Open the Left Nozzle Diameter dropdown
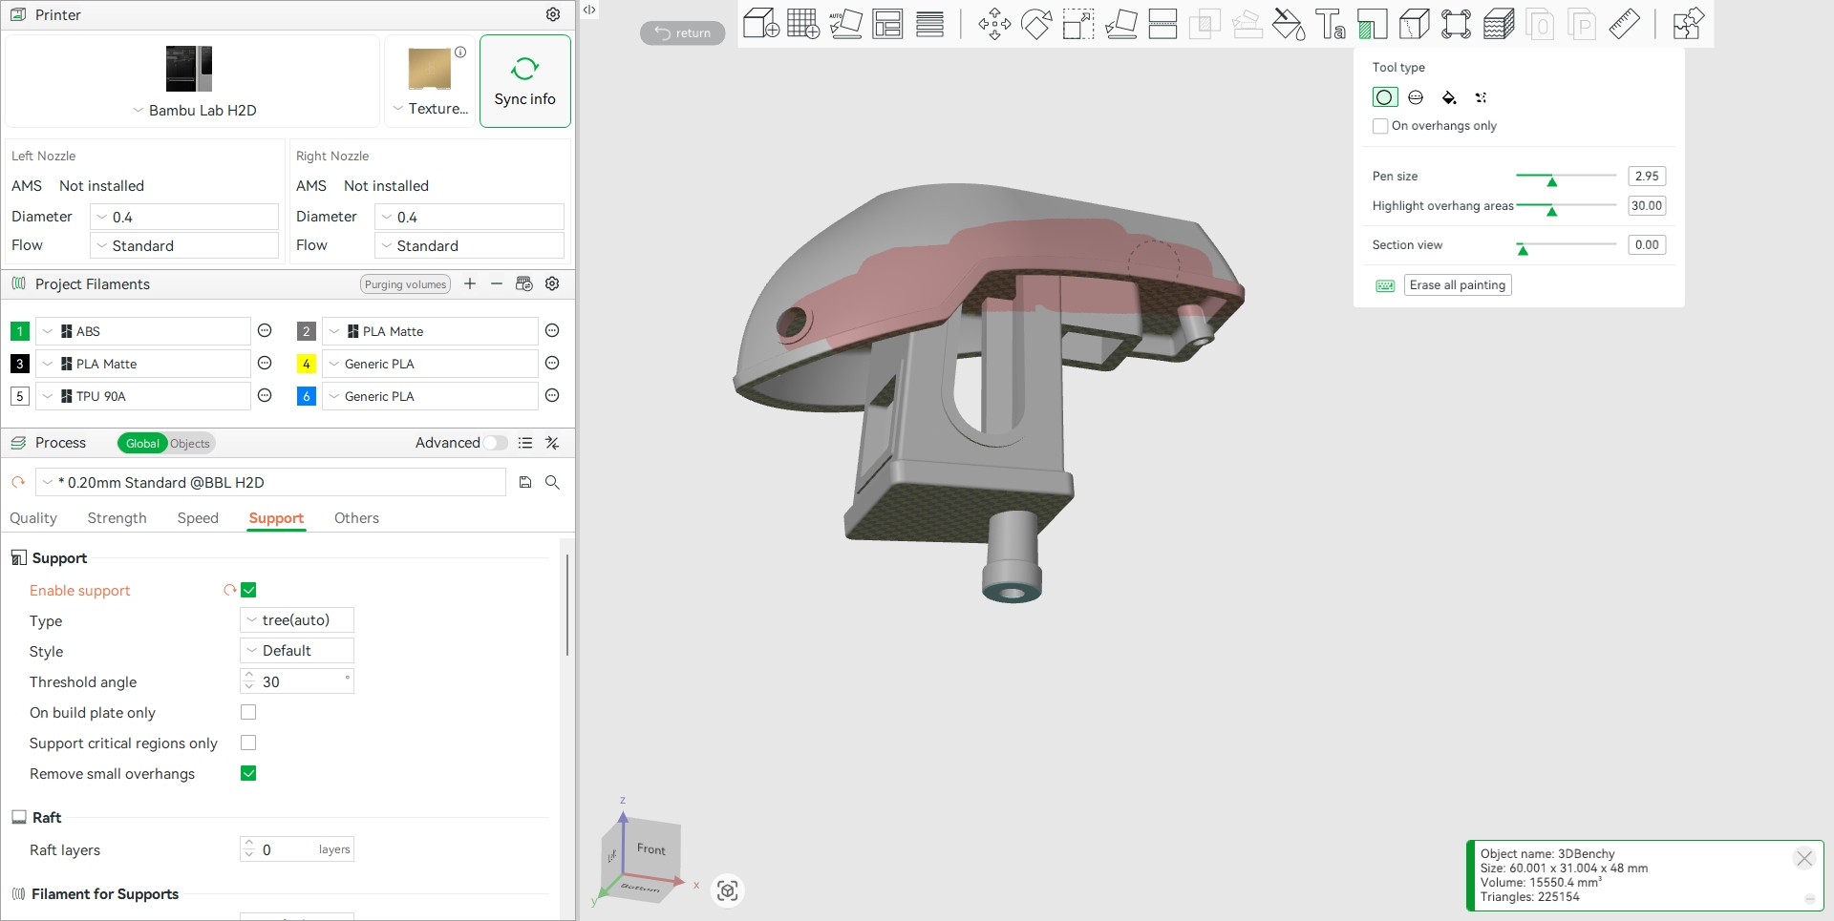 tap(184, 217)
